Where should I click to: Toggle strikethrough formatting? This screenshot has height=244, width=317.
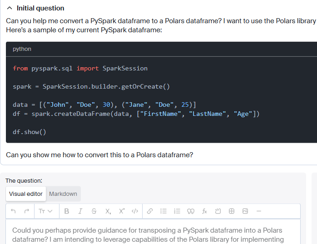pos(94,211)
